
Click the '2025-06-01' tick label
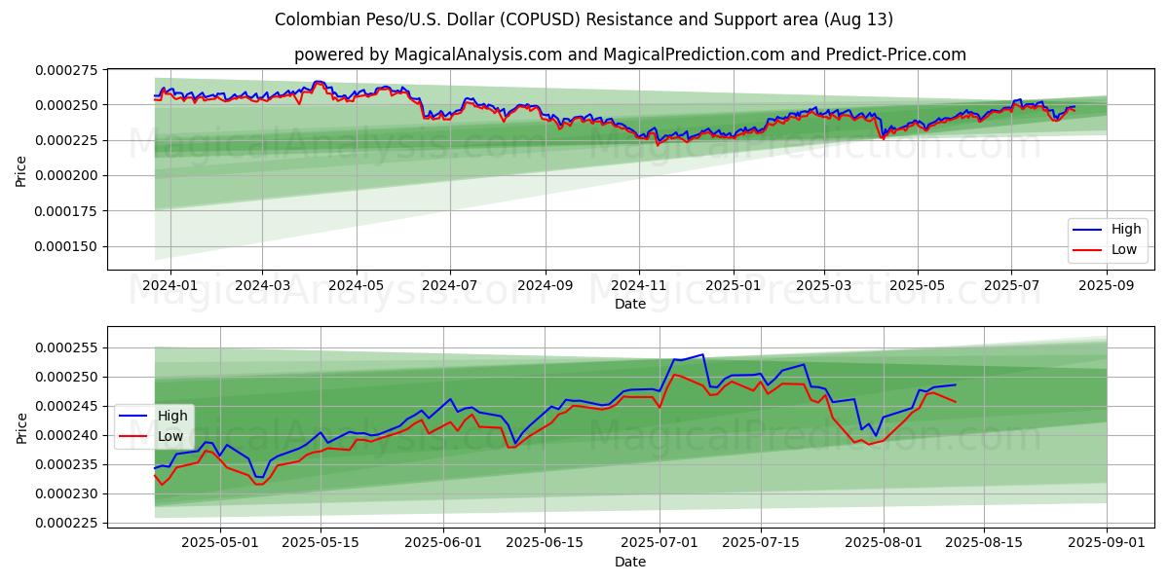(444, 543)
